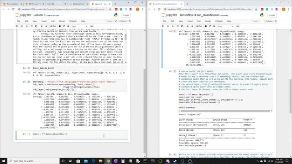Open Kernel menu in Lesson 3 notebook
292x164 pixels.
(62, 21)
